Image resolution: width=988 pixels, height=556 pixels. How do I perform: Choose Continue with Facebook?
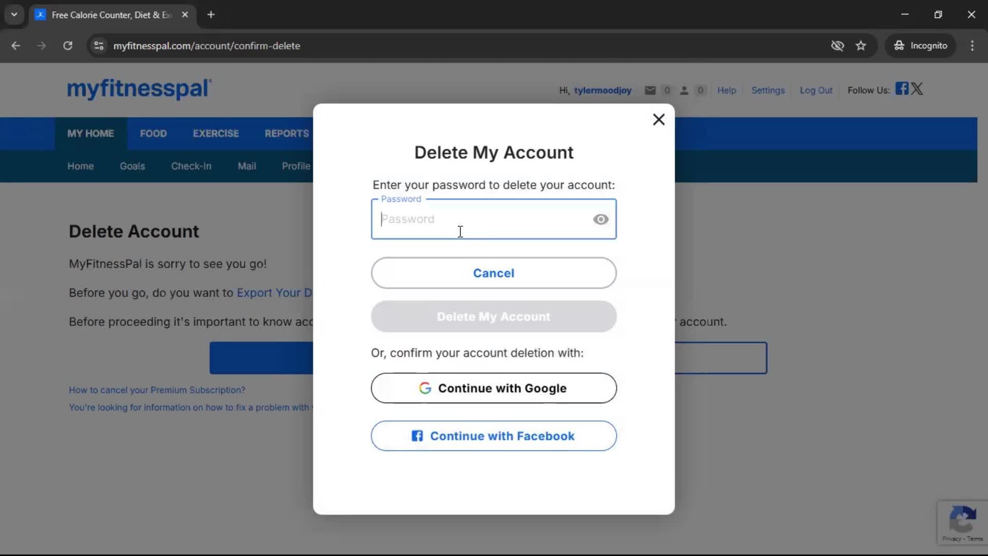493,436
